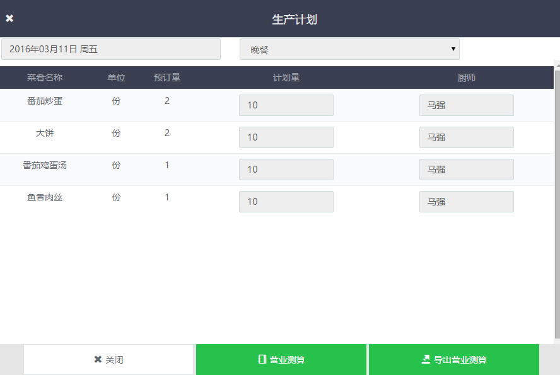Select the chef field for 大饼
Screen dimensions: 560x375
(x=467, y=137)
